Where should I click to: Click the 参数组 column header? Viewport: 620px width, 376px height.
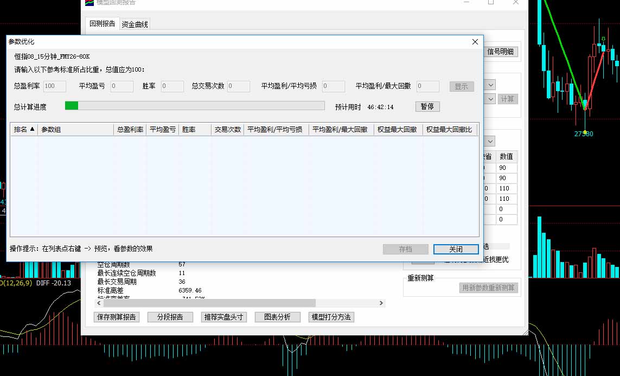[x=76, y=130]
